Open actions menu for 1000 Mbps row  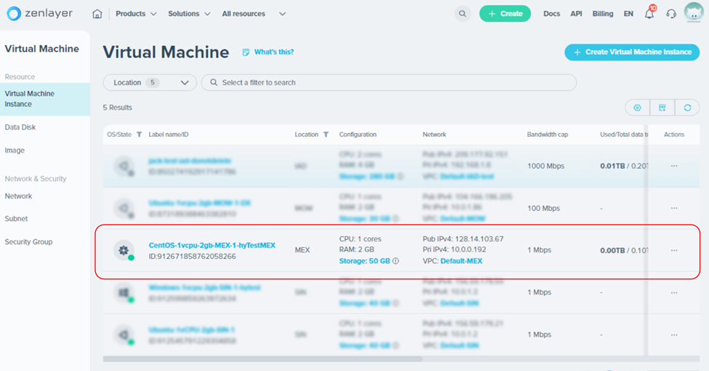(674, 166)
